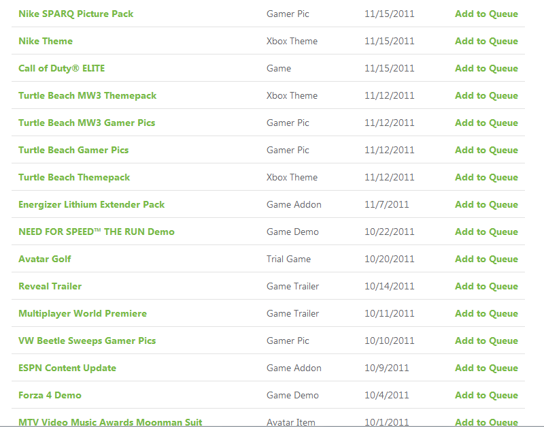The height and width of the screenshot is (427, 544).
Task: Add Multiplayer World Premiere to queue
Action: coord(486,313)
